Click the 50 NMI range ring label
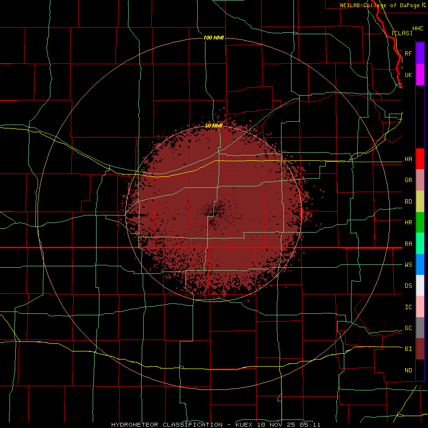This screenshot has width=428, height=428. (214, 126)
